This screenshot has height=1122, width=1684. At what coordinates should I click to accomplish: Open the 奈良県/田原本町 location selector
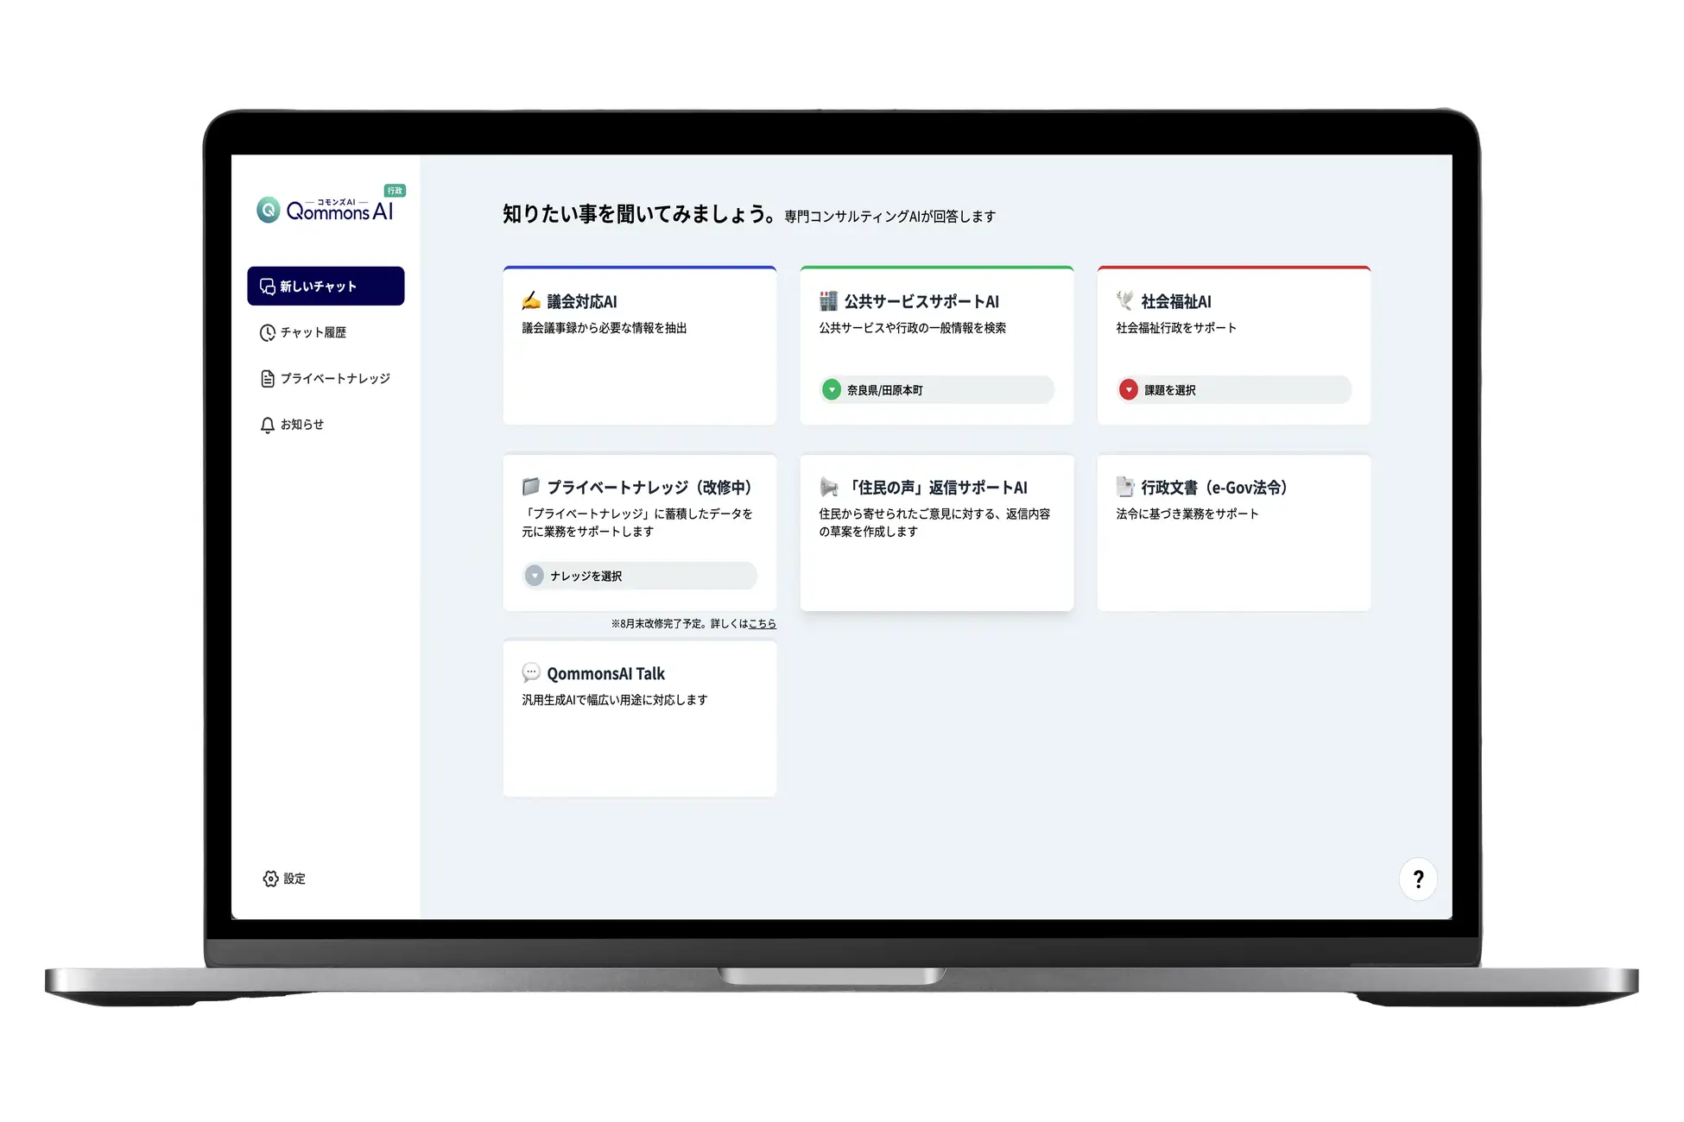pos(936,389)
